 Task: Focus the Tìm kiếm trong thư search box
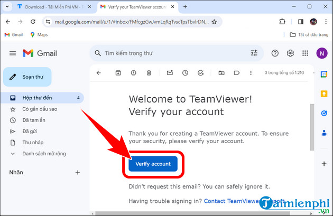(176, 53)
